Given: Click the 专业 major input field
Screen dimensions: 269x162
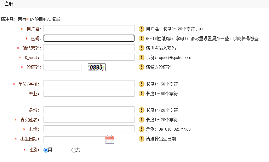Looking at the screenshot, I should (89, 93).
